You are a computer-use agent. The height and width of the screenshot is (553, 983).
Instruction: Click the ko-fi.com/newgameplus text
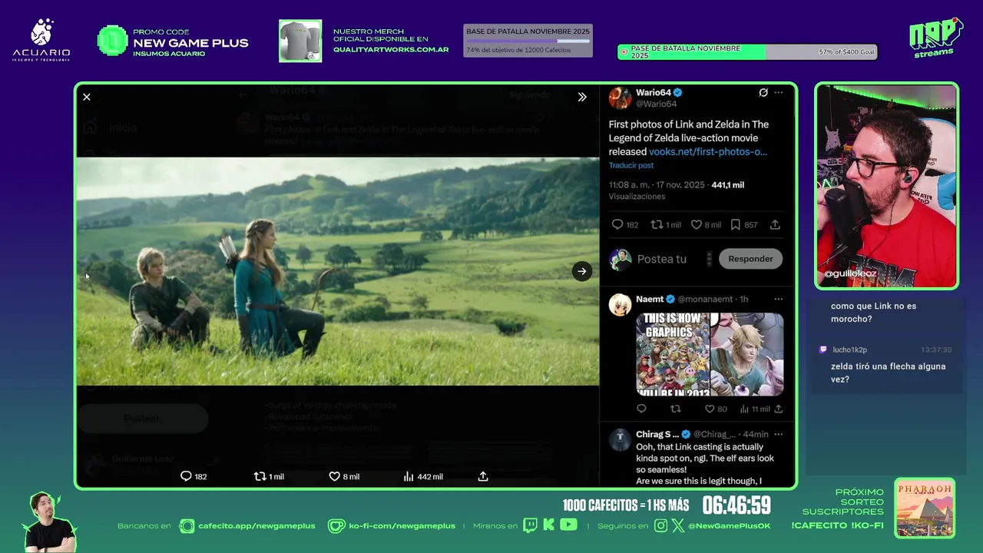click(402, 526)
